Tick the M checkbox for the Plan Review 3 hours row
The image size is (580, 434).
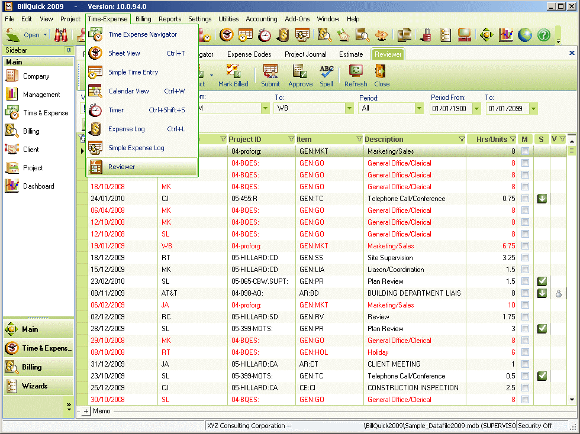coord(525,329)
